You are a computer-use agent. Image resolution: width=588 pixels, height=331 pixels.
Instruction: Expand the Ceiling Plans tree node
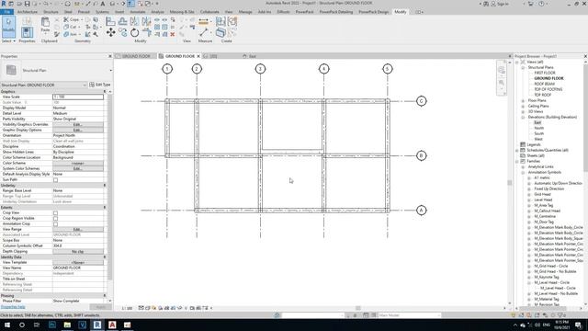click(x=523, y=107)
